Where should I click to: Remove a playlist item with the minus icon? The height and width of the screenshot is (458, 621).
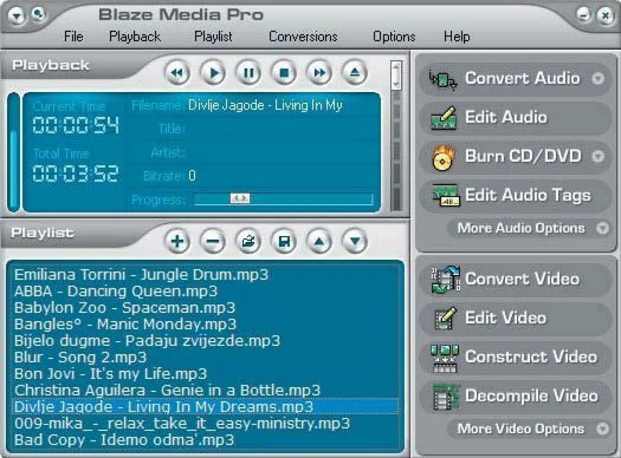[x=213, y=241]
